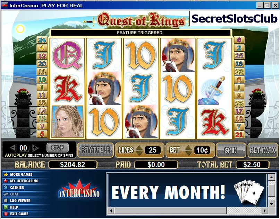Adjust the Lines count arrows
This screenshot has height=219, width=280.
139,150
